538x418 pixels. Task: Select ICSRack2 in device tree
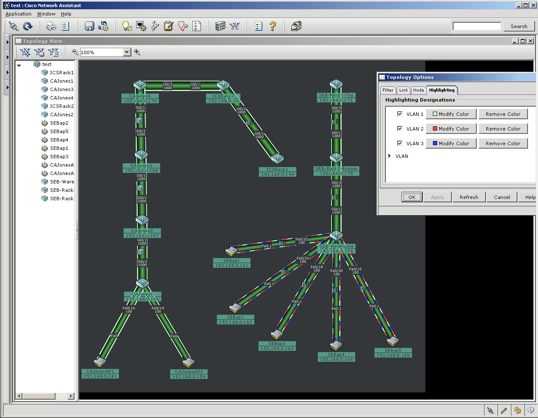click(62, 106)
